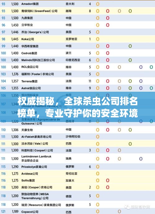Select the Sollio集团 entry
The width and height of the screenshot is (155, 214).
coord(28,180)
